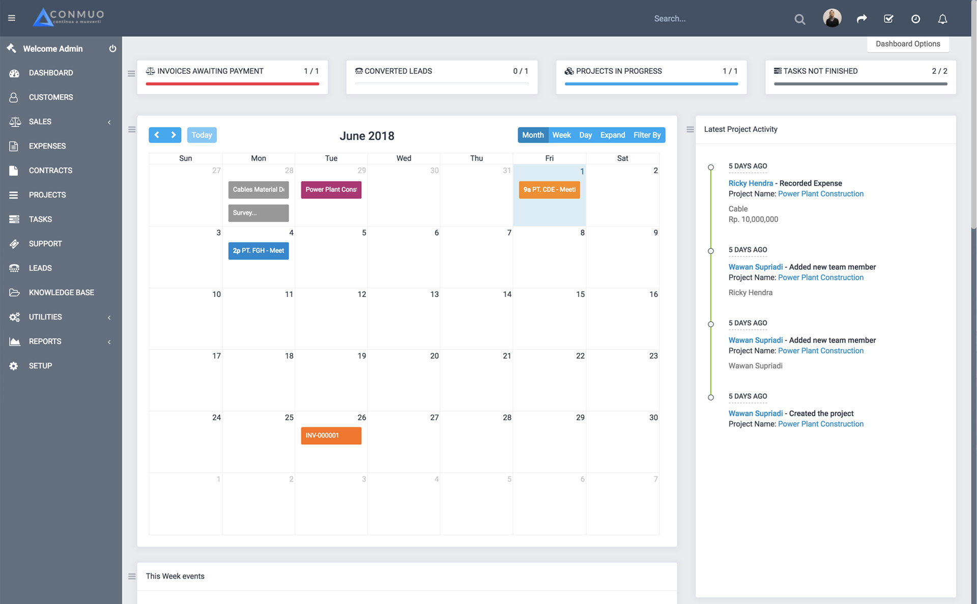Screen dimensions: 977x604
Task: Open the to-do checklist icon in header
Action: click(888, 19)
